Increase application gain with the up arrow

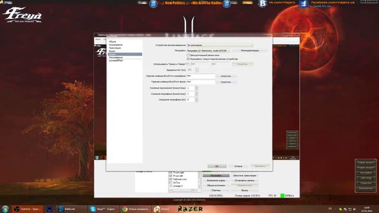tap(197, 87)
